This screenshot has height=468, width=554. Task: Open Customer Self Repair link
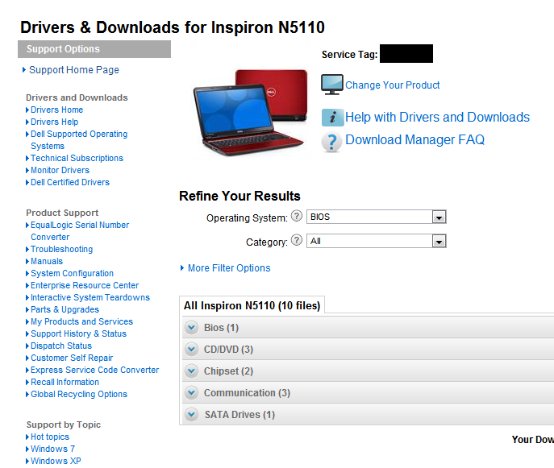(72, 358)
